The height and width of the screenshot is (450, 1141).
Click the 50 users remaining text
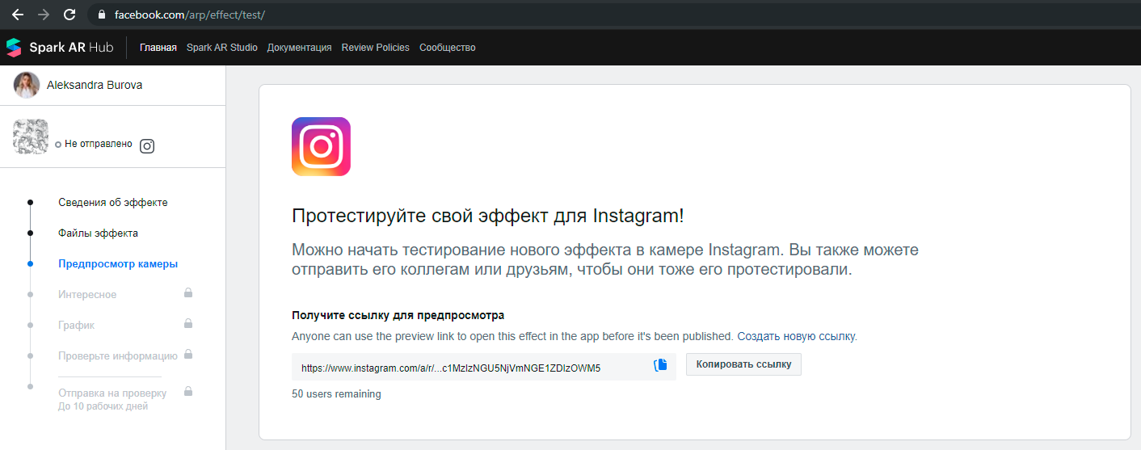click(x=336, y=394)
